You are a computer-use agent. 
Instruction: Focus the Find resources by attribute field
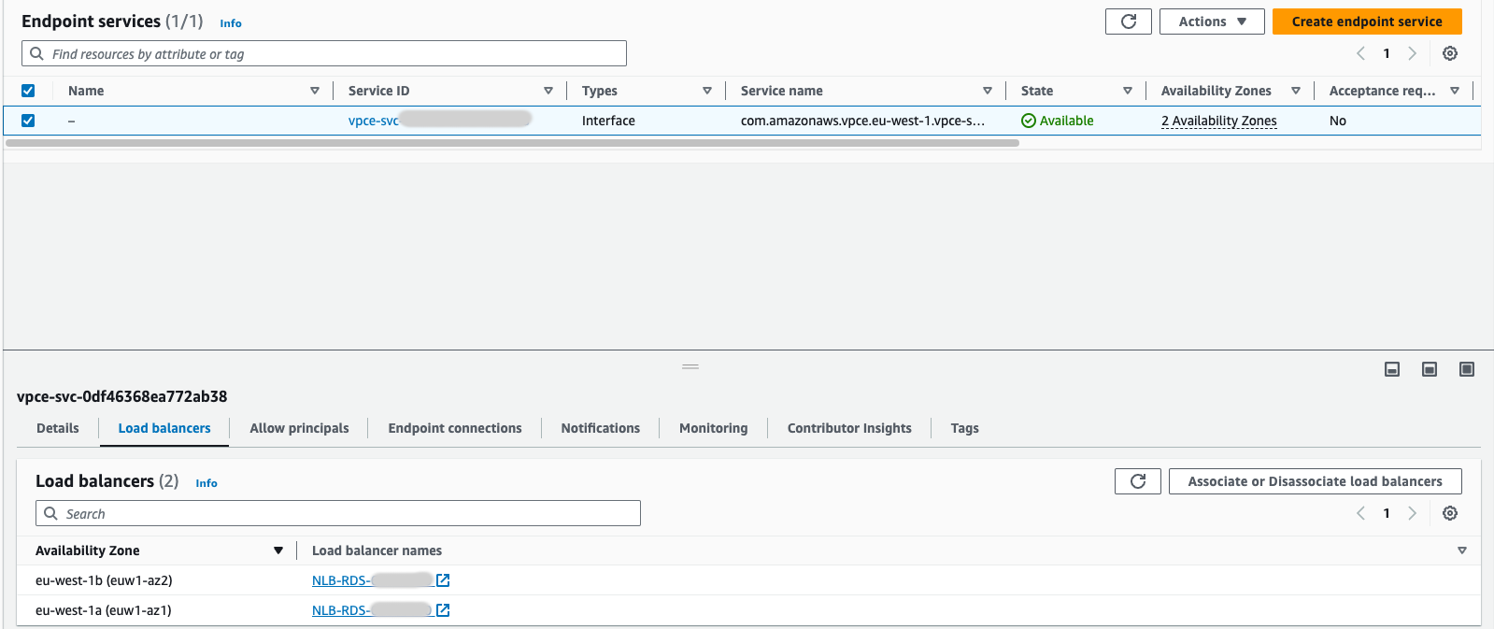323,53
